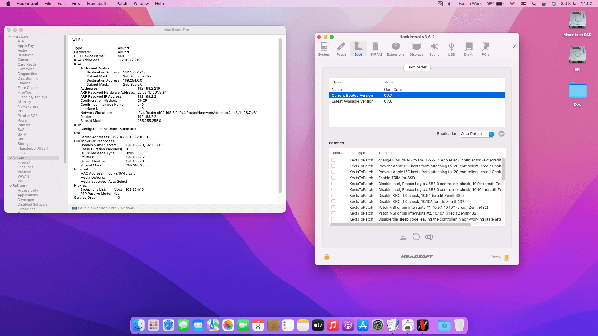Open the Displays section
598x336 pixels.
pos(416,49)
